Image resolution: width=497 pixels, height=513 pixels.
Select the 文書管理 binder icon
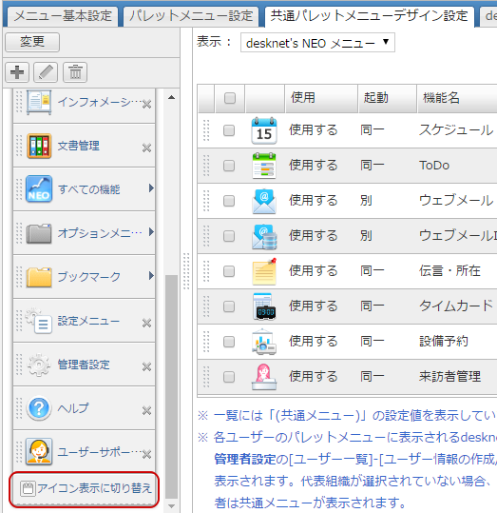[39, 146]
